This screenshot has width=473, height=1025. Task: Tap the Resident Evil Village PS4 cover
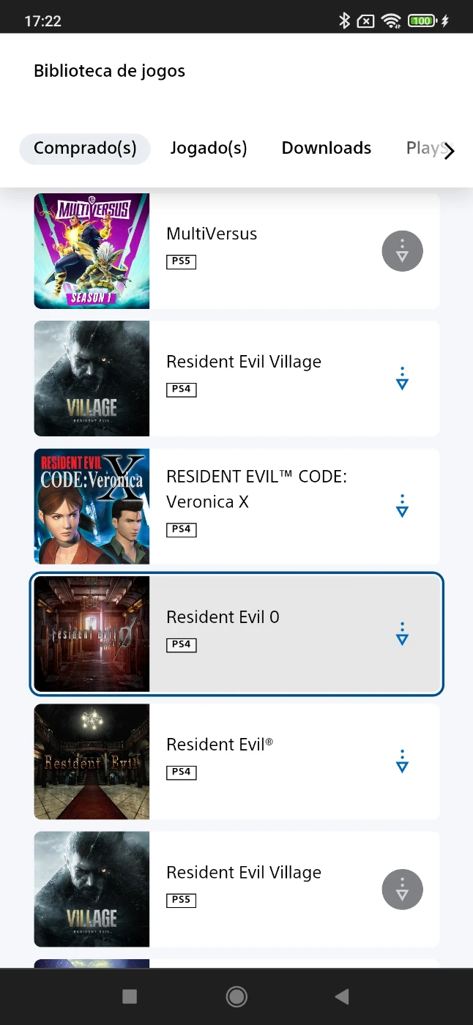pyautogui.click(x=92, y=379)
